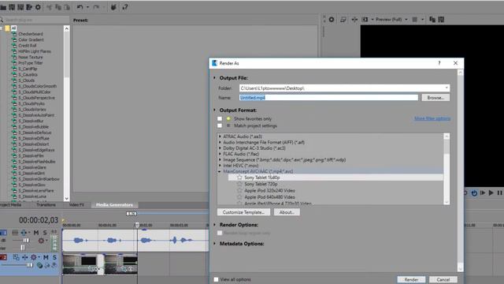Screen dimensions: 504x284
Task: Click the Undo arrow icon
Action: 80,7
